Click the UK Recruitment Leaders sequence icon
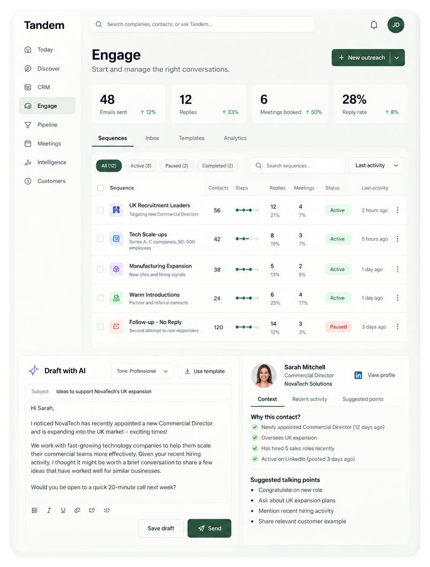The width and height of the screenshot is (430, 567). click(116, 210)
